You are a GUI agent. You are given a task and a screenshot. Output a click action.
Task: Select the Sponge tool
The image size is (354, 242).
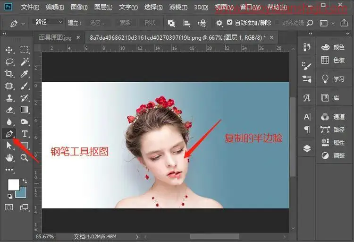(25, 122)
